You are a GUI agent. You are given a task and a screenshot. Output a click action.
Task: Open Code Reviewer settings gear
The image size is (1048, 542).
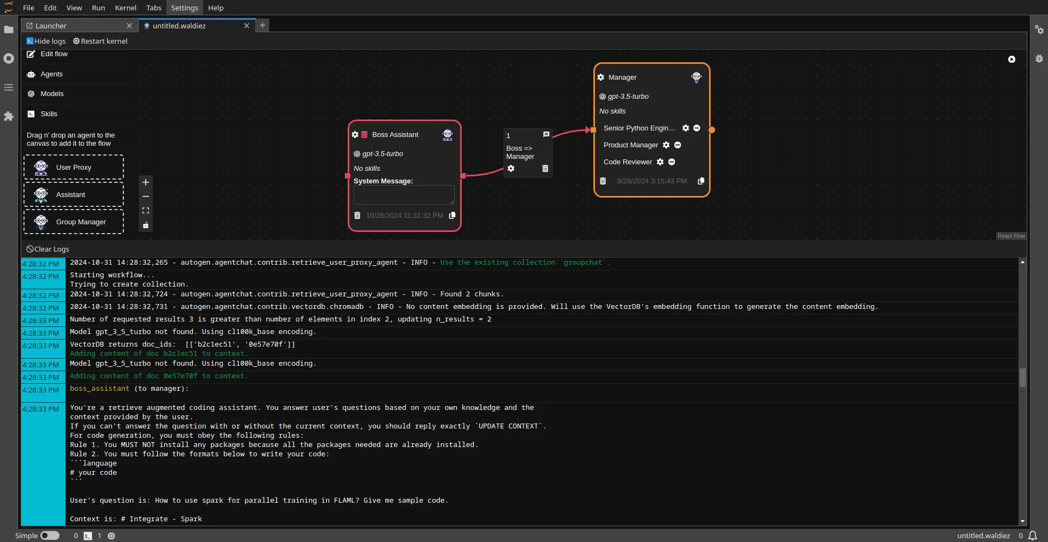click(660, 162)
